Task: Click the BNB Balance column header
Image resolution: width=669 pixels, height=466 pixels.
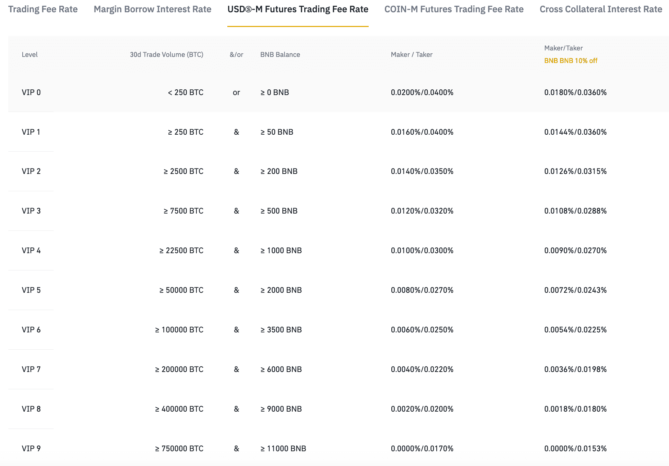Action: pyautogui.click(x=280, y=55)
